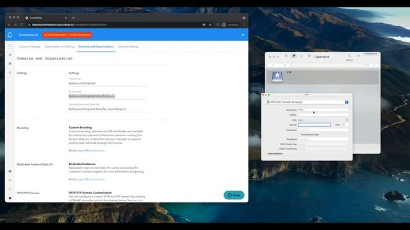Open the Client Certificate dropdown

pos(324,149)
